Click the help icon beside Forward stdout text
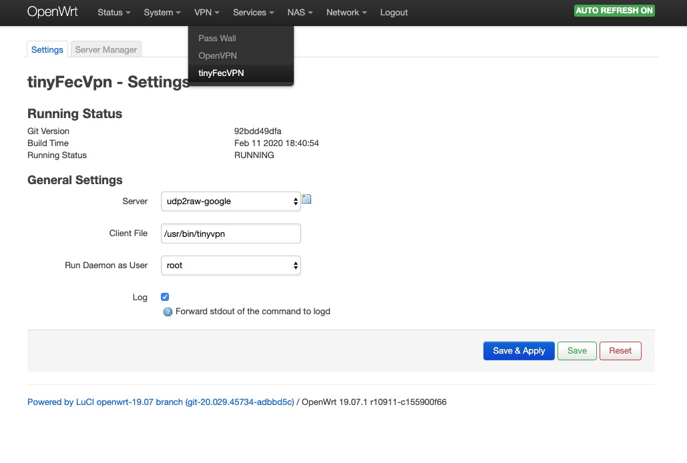The width and height of the screenshot is (687, 463). click(168, 312)
